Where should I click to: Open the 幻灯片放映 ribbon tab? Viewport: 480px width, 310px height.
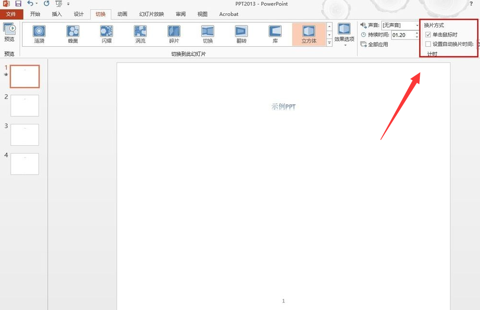[151, 14]
